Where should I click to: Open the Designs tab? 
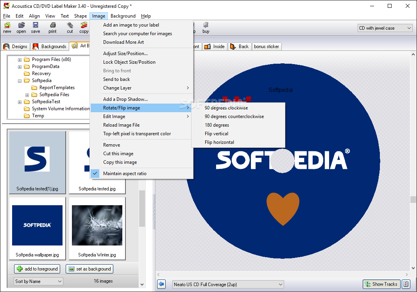(15, 47)
